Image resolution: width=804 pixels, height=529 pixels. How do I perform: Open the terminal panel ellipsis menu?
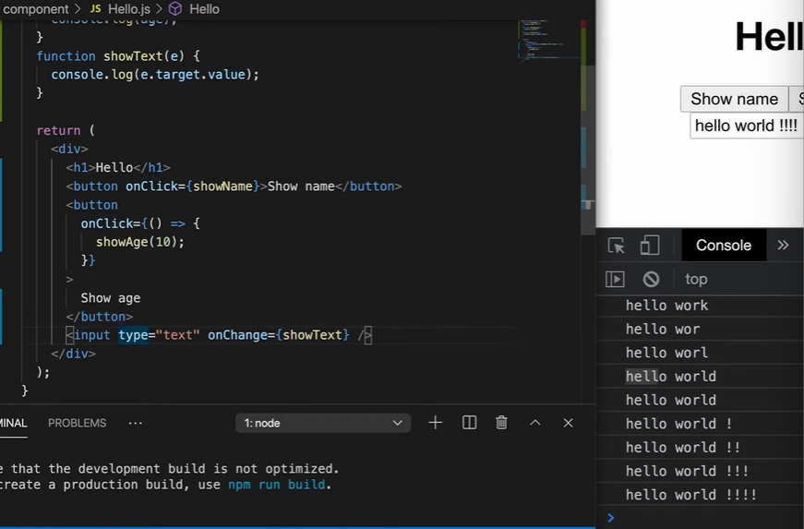click(136, 424)
